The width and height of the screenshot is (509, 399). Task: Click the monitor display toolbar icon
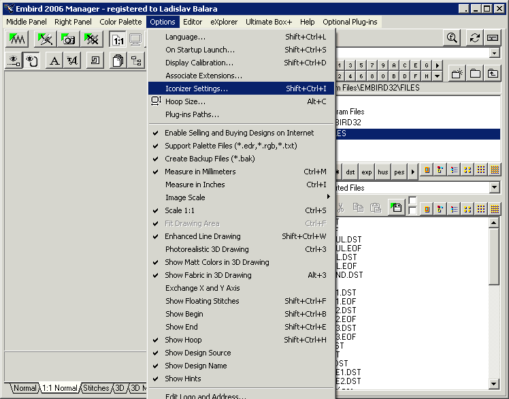click(135, 39)
